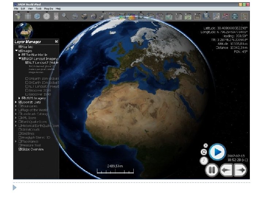Click the light blue globe toolbar icon
The height and width of the screenshot is (197, 263).
point(37,16)
